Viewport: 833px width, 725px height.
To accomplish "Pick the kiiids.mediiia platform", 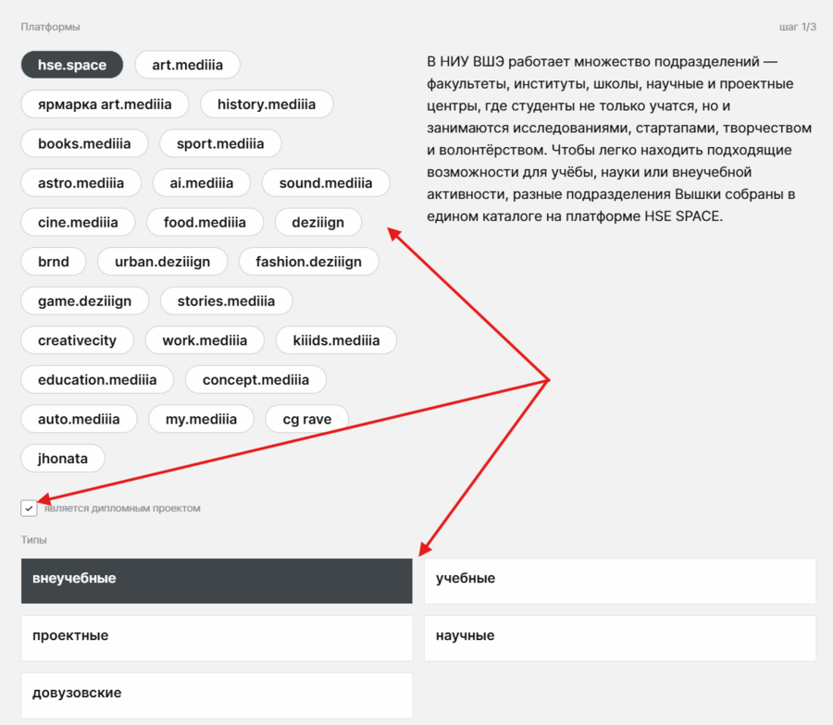I will [x=336, y=339].
